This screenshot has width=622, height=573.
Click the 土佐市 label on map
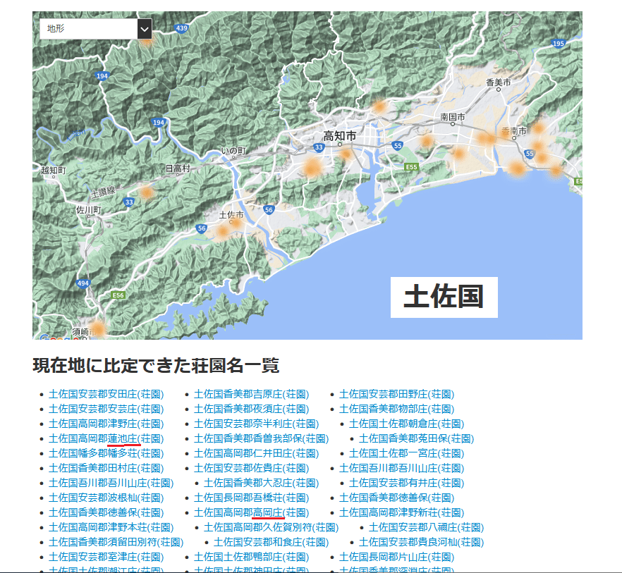coord(231,215)
